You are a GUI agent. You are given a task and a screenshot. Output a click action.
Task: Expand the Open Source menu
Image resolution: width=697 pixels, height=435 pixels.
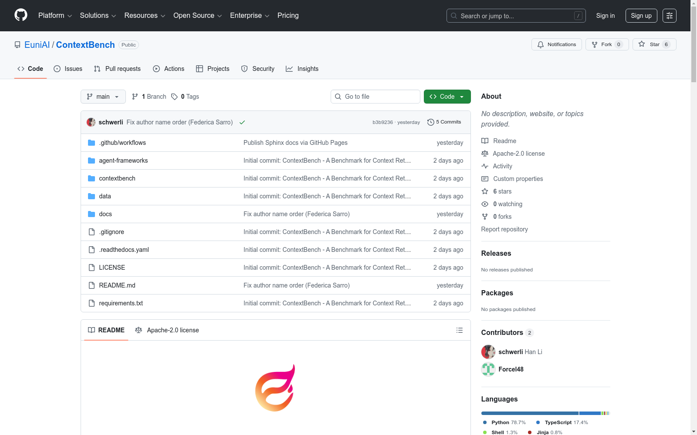(198, 16)
